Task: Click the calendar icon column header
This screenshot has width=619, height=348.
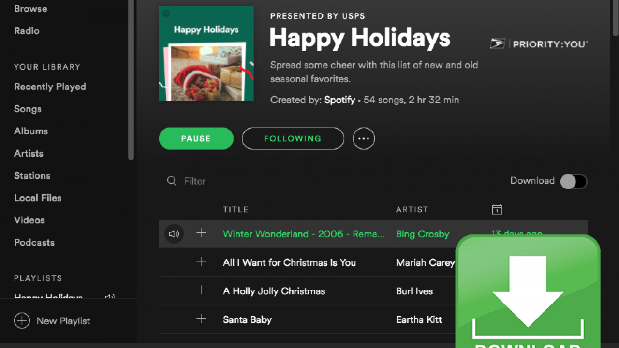Action: tap(497, 209)
